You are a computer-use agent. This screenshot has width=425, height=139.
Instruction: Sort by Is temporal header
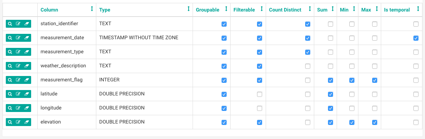pyautogui.click(x=397, y=10)
